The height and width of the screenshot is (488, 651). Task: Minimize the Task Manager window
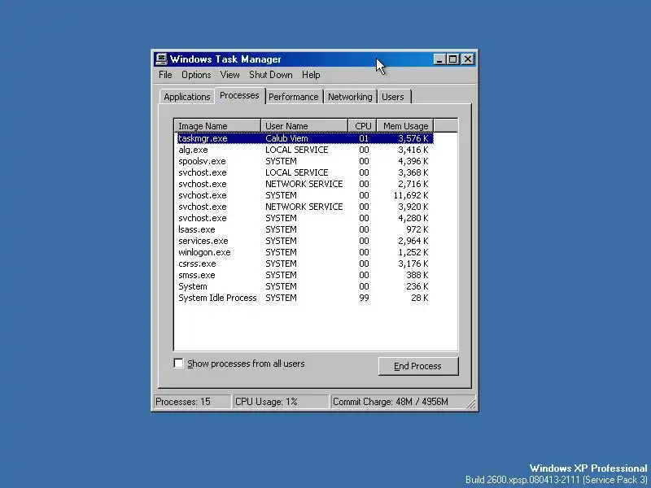pos(439,59)
